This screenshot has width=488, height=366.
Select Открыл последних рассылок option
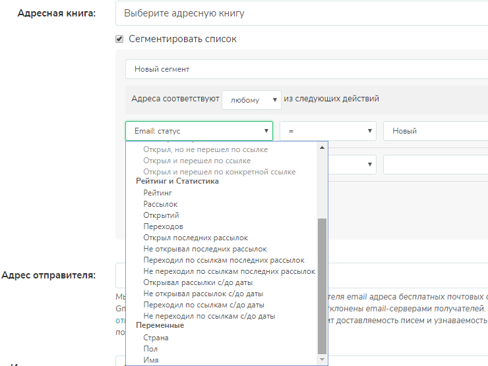(195, 238)
